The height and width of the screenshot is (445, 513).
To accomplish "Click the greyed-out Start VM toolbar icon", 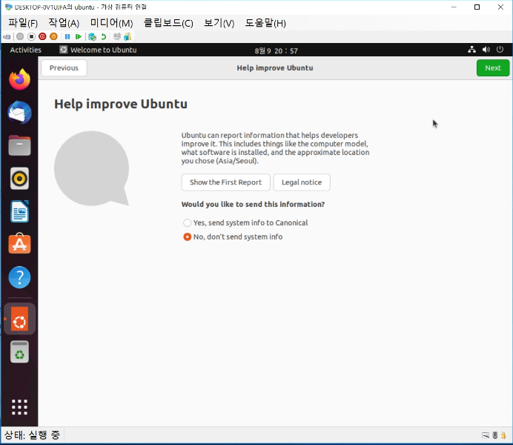I will tap(20, 36).
